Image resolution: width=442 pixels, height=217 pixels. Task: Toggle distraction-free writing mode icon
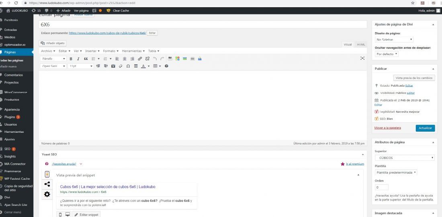coord(362,58)
